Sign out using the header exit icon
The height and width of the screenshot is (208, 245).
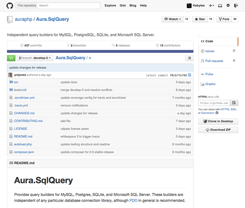(x=236, y=6)
